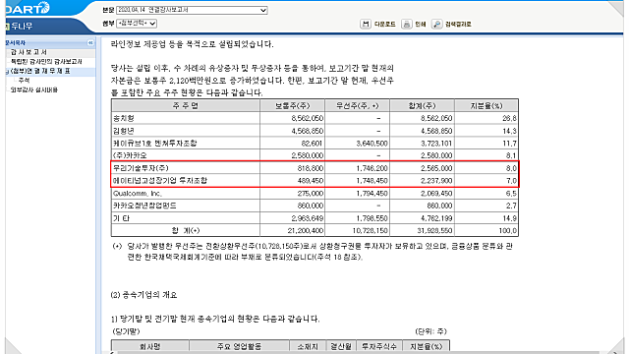The width and height of the screenshot is (629, 354).
Task: Click common shares total 21,200,400
Action: (x=306, y=230)
